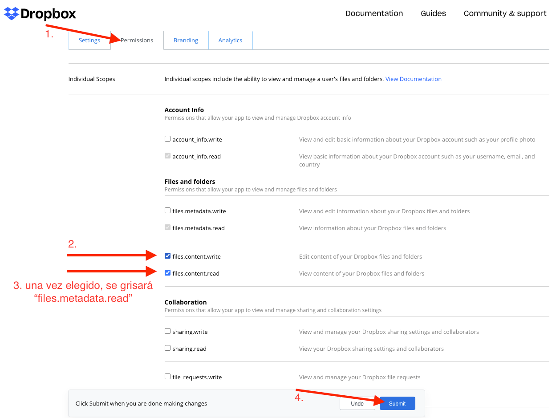The width and height of the screenshot is (556, 418).
Task: Open Community & support menu
Action: click(505, 13)
